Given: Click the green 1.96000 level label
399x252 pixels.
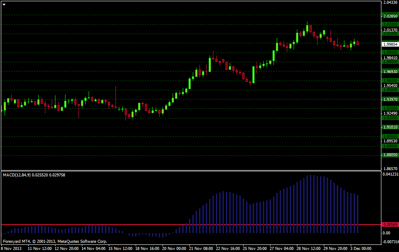Looking at the screenshot, I should [390, 80].
